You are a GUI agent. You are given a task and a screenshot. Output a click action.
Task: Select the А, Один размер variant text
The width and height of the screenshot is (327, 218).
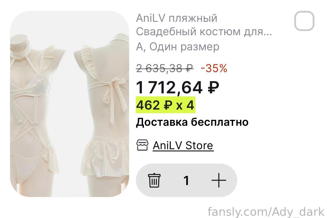[178, 46]
